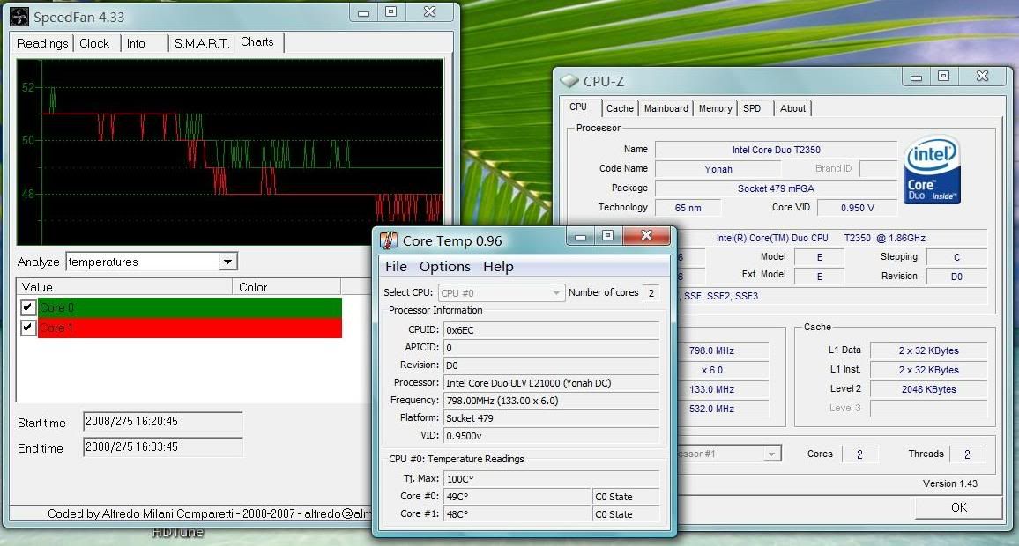Image resolution: width=1019 pixels, height=546 pixels.
Task: Open the Memory tab in CPU-Z
Action: [x=715, y=108]
